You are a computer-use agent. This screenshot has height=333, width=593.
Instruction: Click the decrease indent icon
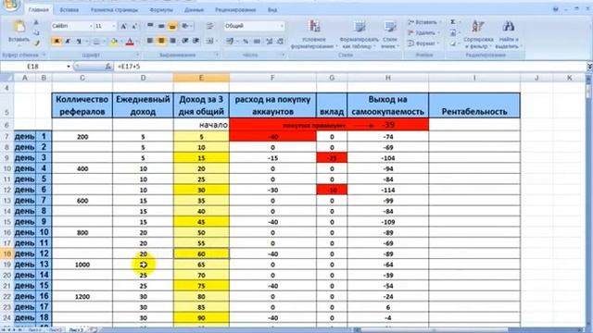(185, 41)
